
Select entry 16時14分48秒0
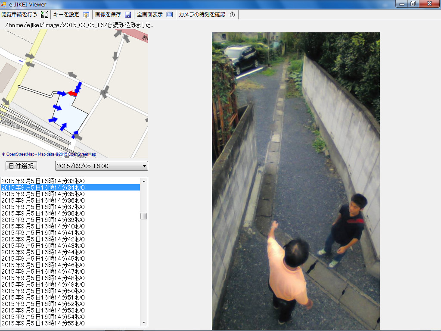click(x=70, y=278)
